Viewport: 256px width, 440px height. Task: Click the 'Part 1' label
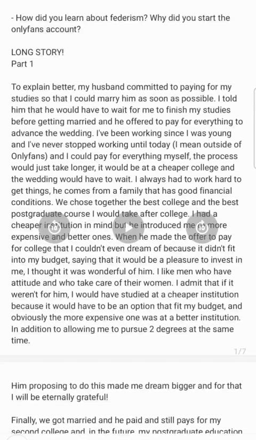22,64
